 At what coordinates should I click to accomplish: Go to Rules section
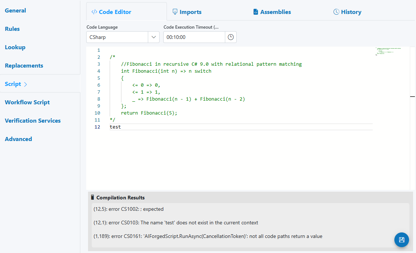pyautogui.click(x=12, y=29)
